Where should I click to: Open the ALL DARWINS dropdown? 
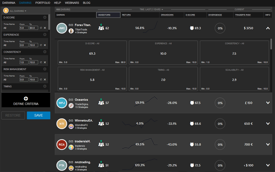pyautogui.click(x=18, y=11)
